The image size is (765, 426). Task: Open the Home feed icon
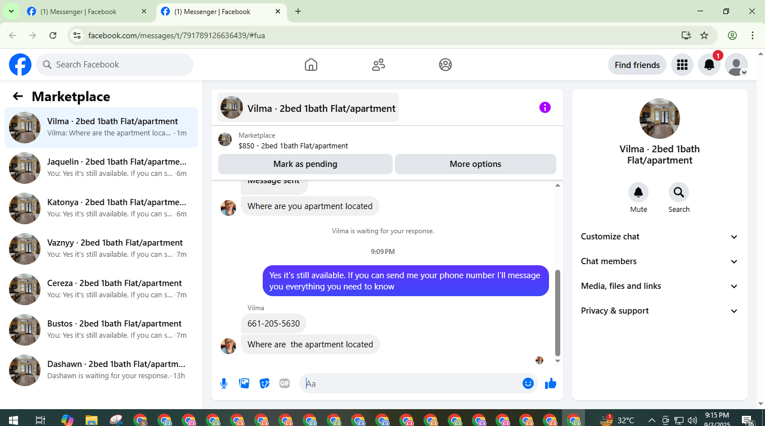(311, 65)
